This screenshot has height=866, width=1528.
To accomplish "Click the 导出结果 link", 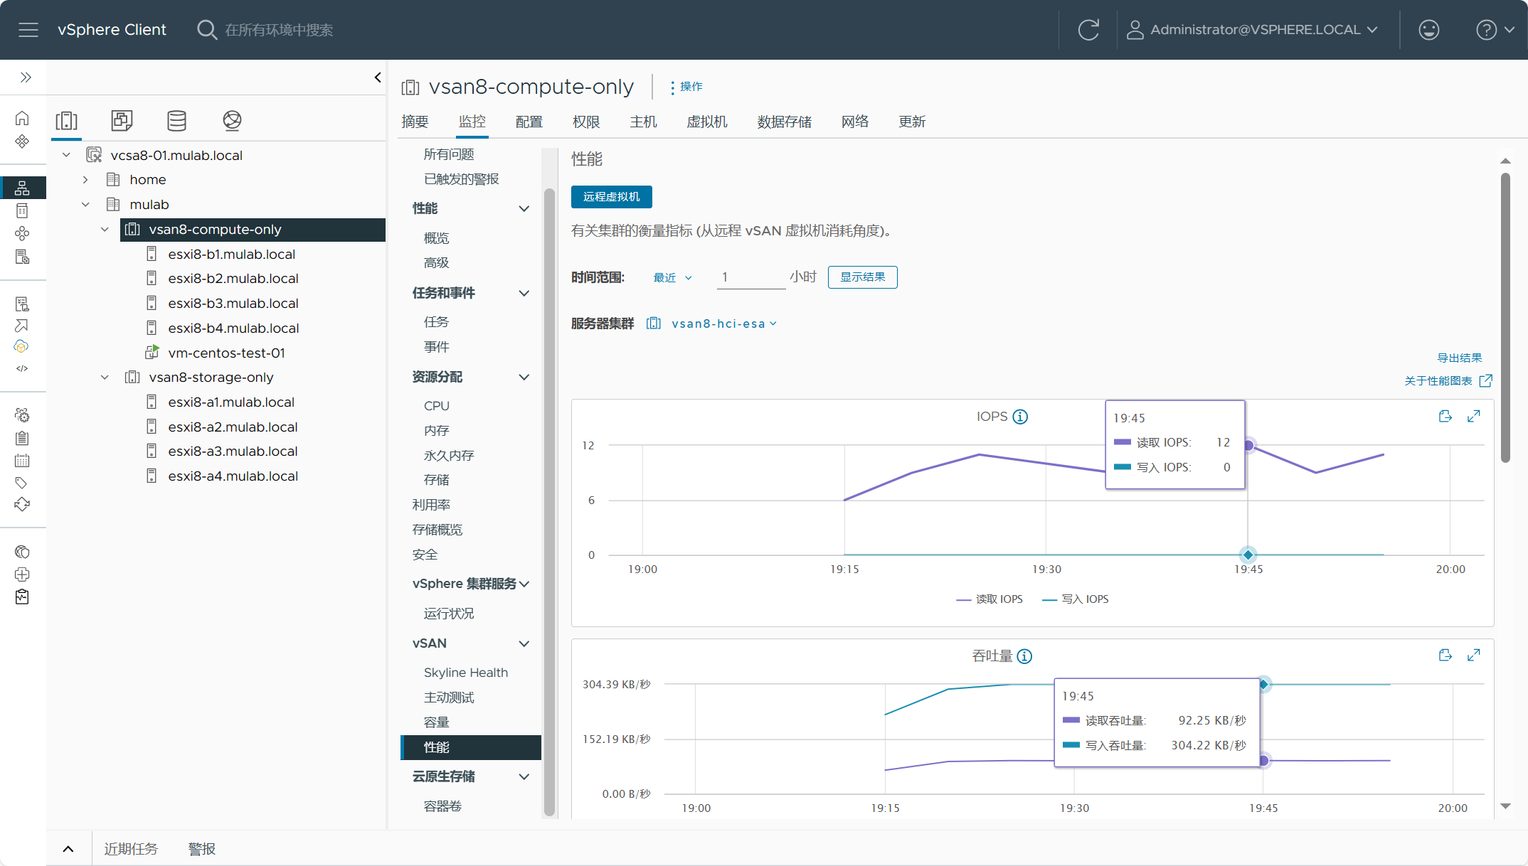I will point(1459,358).
